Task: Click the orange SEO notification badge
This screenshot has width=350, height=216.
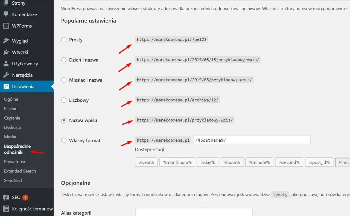Action: (25, 197)
